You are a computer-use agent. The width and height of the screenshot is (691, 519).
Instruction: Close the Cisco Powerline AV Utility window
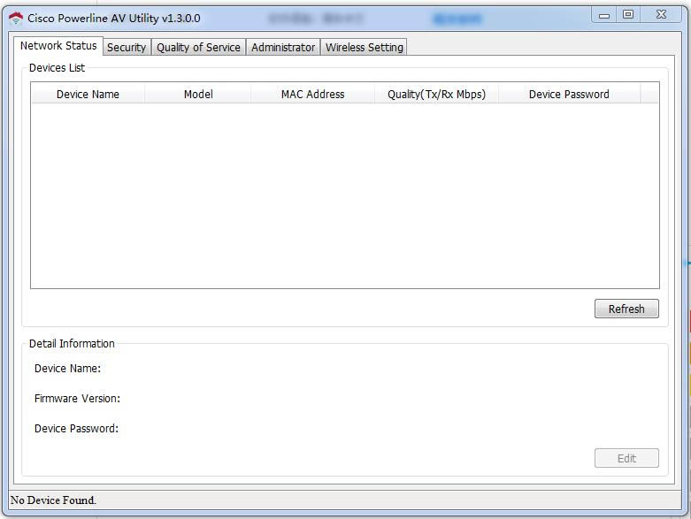point(661,15)
